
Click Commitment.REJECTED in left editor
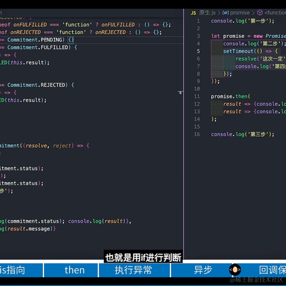click(36, 85)
